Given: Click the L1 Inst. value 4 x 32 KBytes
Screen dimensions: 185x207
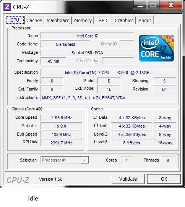Looking at the screenshot, I should pyautogui.click(x=132, y=126).
